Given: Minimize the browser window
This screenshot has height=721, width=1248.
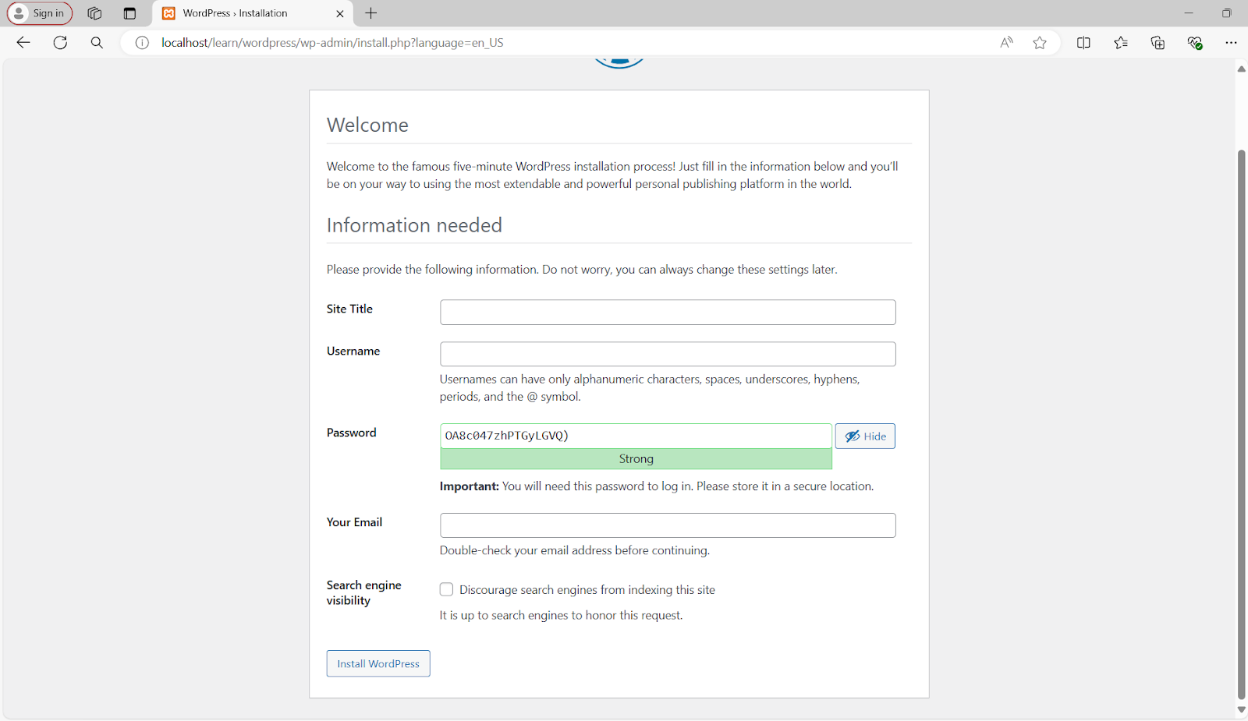Looking at the screenshot, I should point(1189,13).
